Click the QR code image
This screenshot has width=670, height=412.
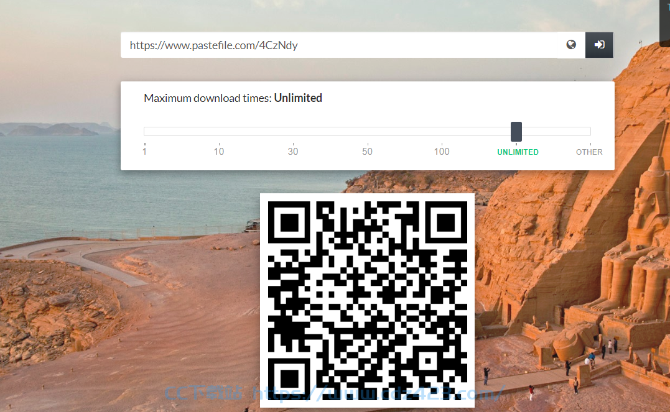point(368,300)
